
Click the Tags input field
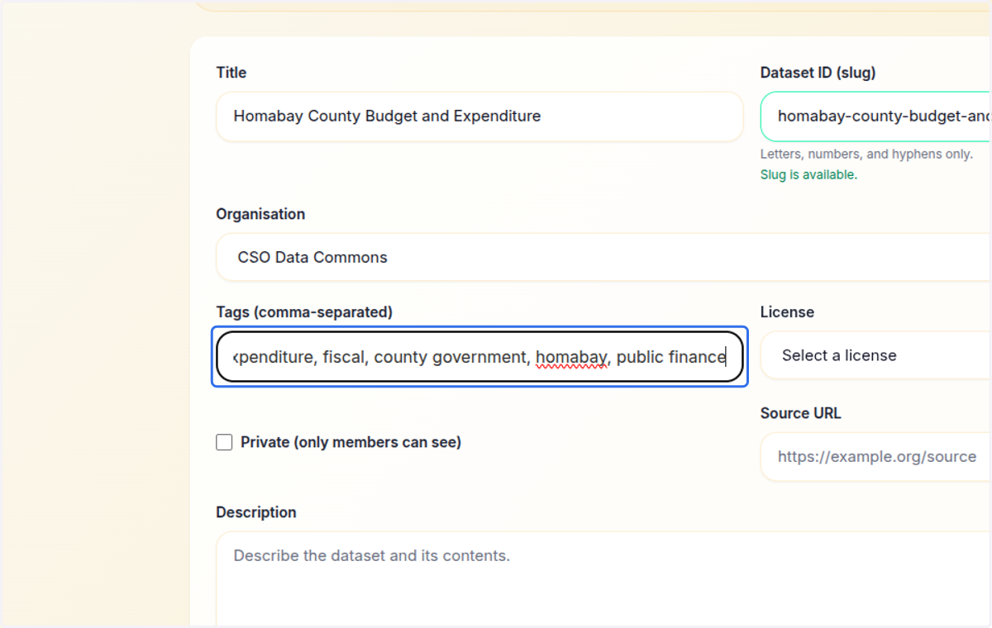(x=480, y=357)
